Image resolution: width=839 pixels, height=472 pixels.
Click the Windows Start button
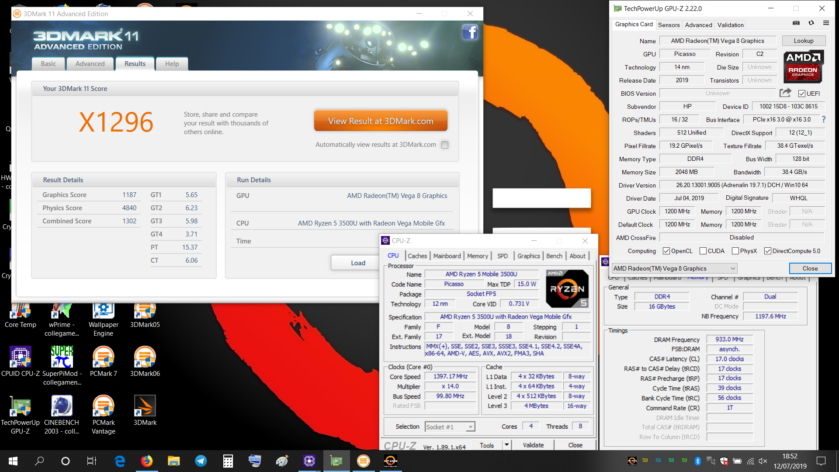pos(13,461)
